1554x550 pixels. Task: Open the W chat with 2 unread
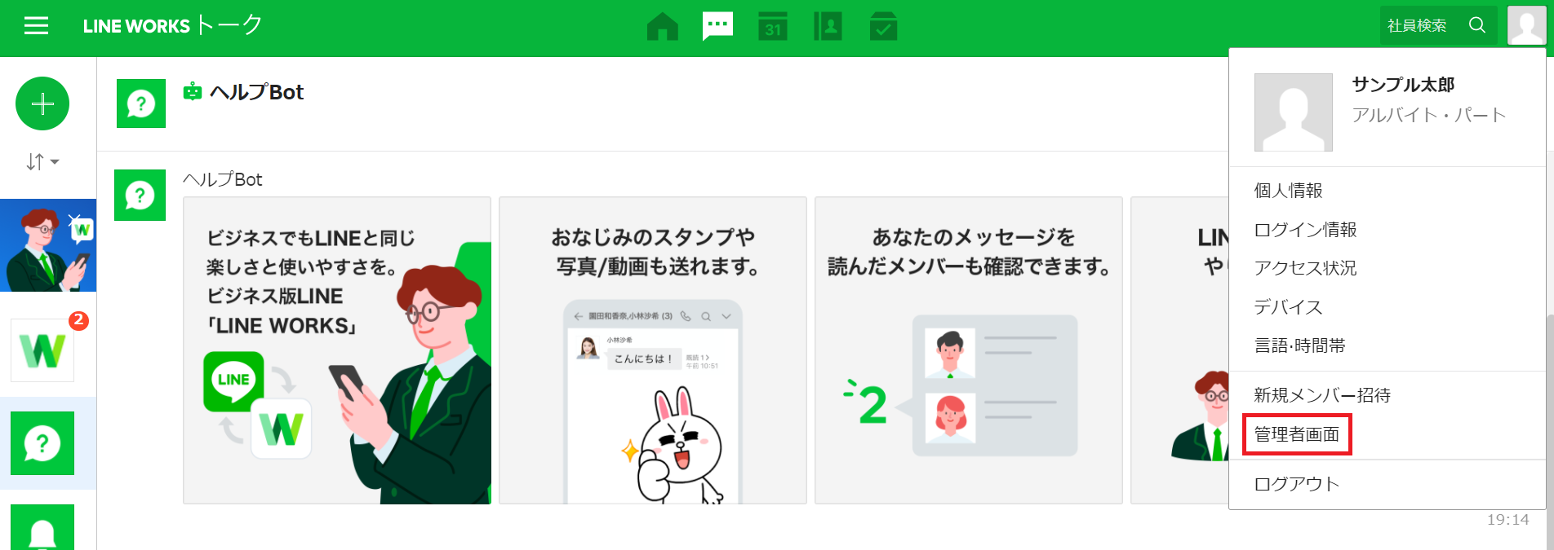[42, 350]
